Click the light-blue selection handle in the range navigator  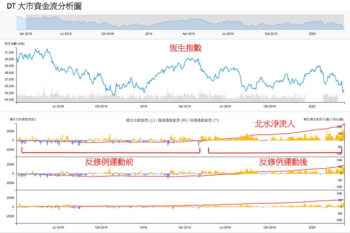tap(21, 23)
